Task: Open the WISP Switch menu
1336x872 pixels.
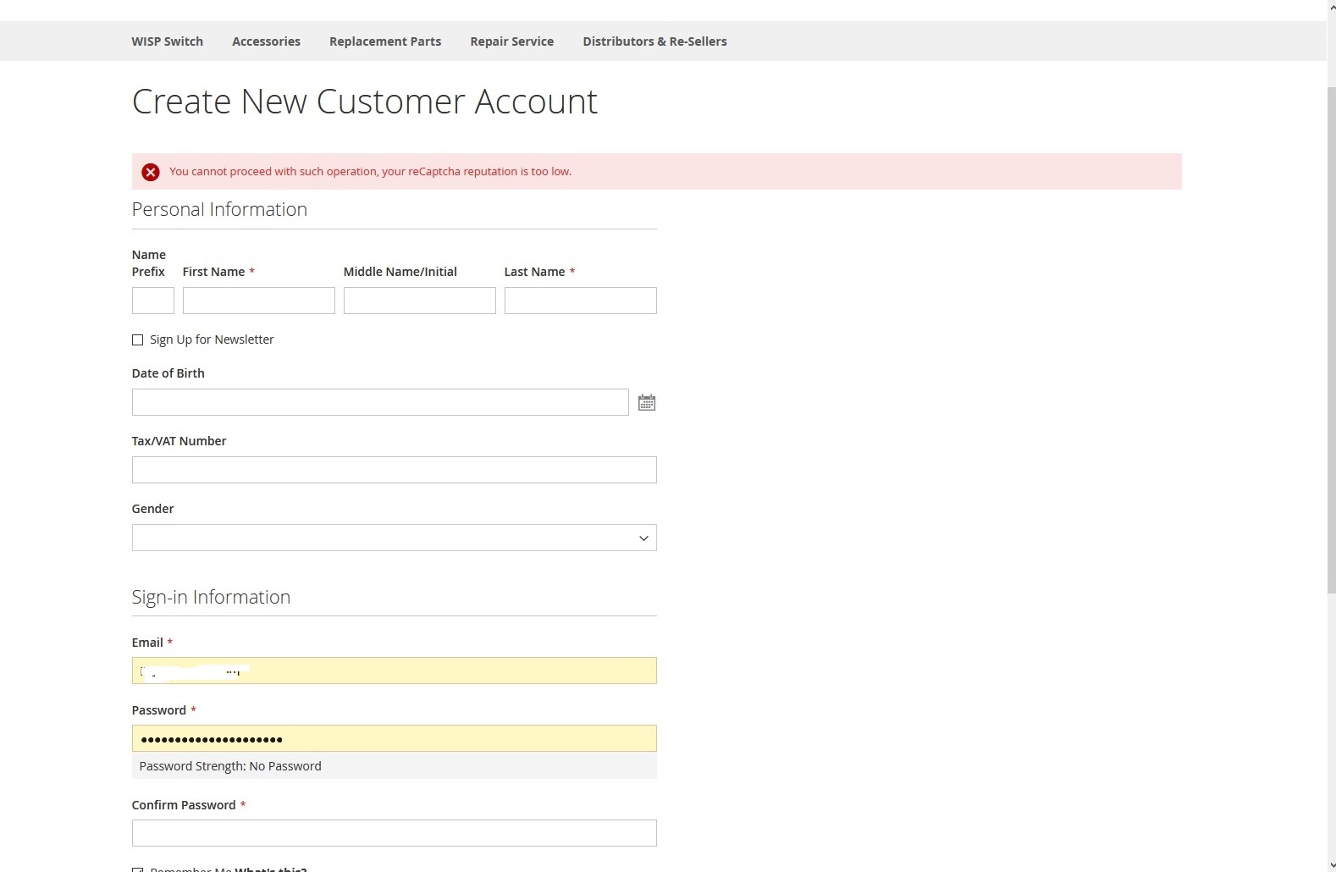Action: [167, 41]
